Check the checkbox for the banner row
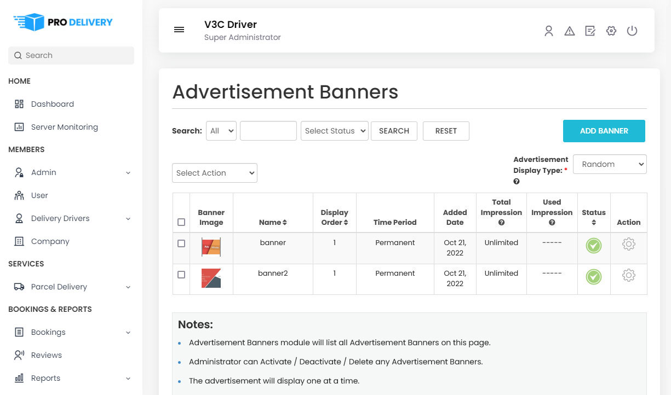The image size is (671, 395). (x=181, y=244)
